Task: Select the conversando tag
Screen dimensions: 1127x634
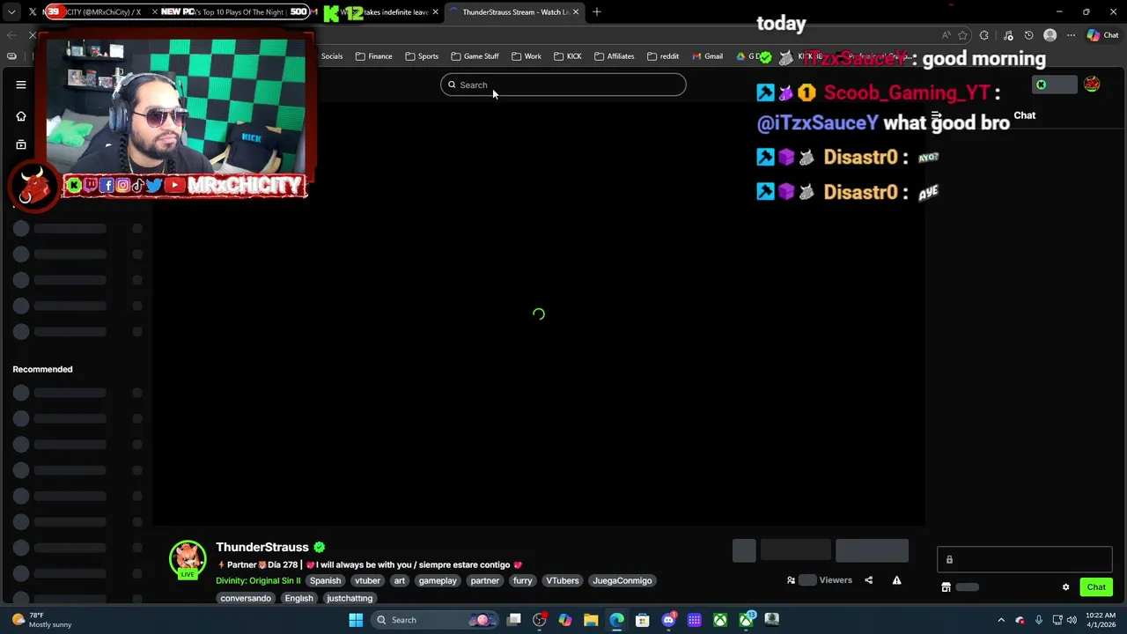Action: click(x=246, y=598)
